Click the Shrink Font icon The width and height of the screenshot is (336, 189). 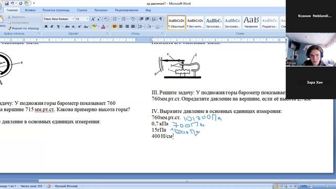[x=99, y=19]
